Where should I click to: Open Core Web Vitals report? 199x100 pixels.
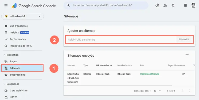[x=19, y=91]
